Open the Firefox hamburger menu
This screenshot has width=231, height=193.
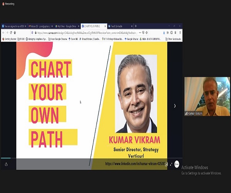pos(180,33)
